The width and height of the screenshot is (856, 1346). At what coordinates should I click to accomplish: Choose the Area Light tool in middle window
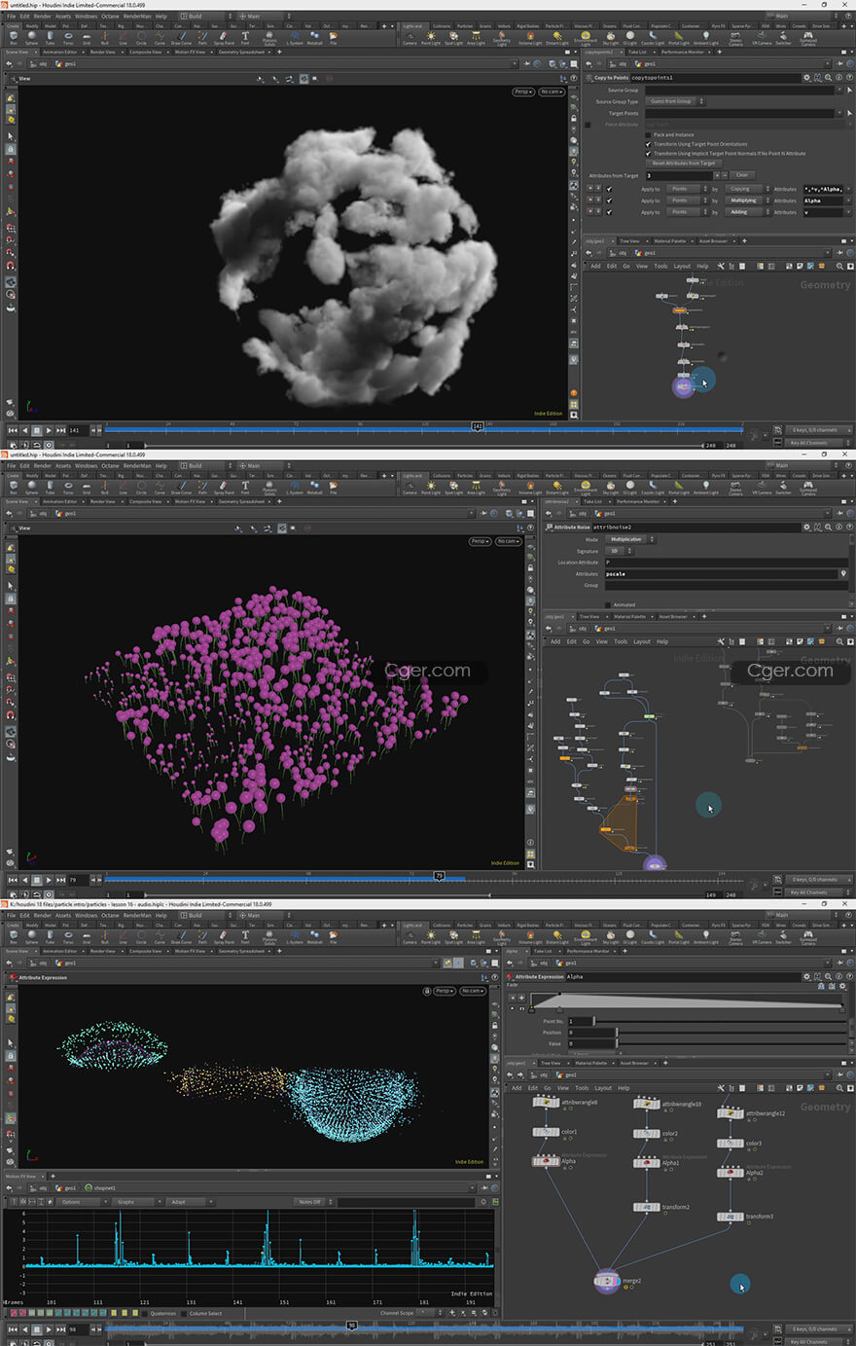[x=476, y=488]
